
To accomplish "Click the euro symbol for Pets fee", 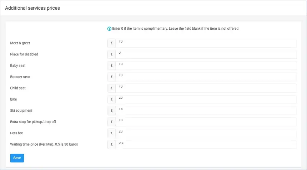I will (112, 133).
